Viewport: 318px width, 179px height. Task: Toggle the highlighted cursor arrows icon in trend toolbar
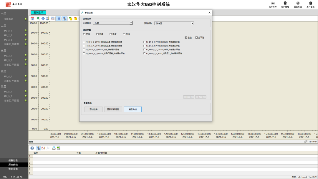[x=64, y=19]
